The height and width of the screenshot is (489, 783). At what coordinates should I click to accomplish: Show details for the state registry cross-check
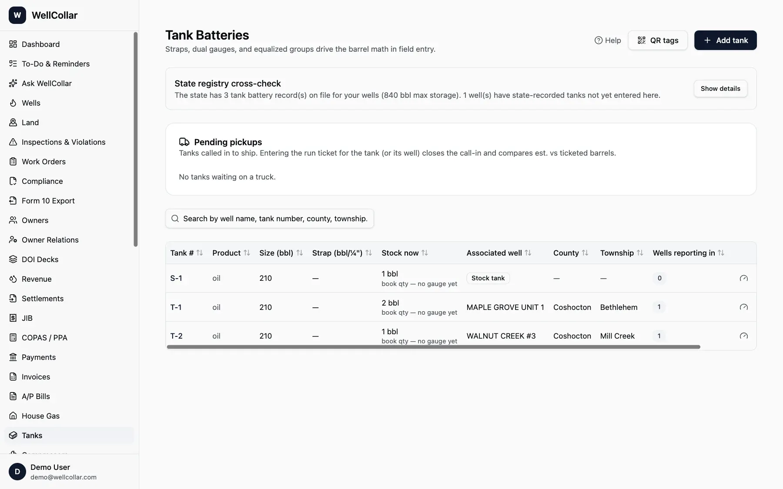point(720,89)
